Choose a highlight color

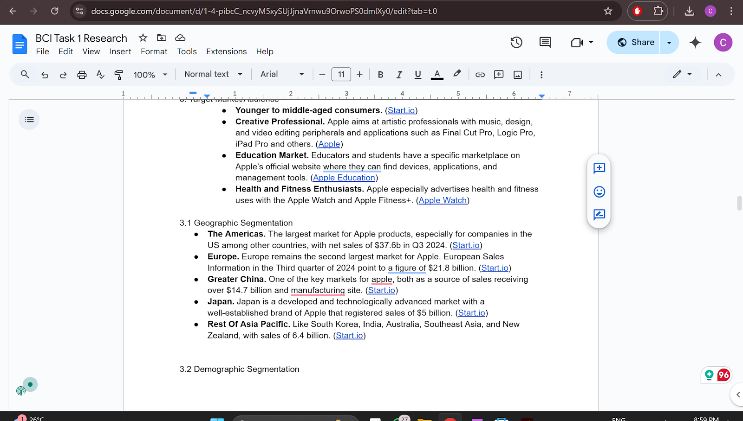coord(457,74)
